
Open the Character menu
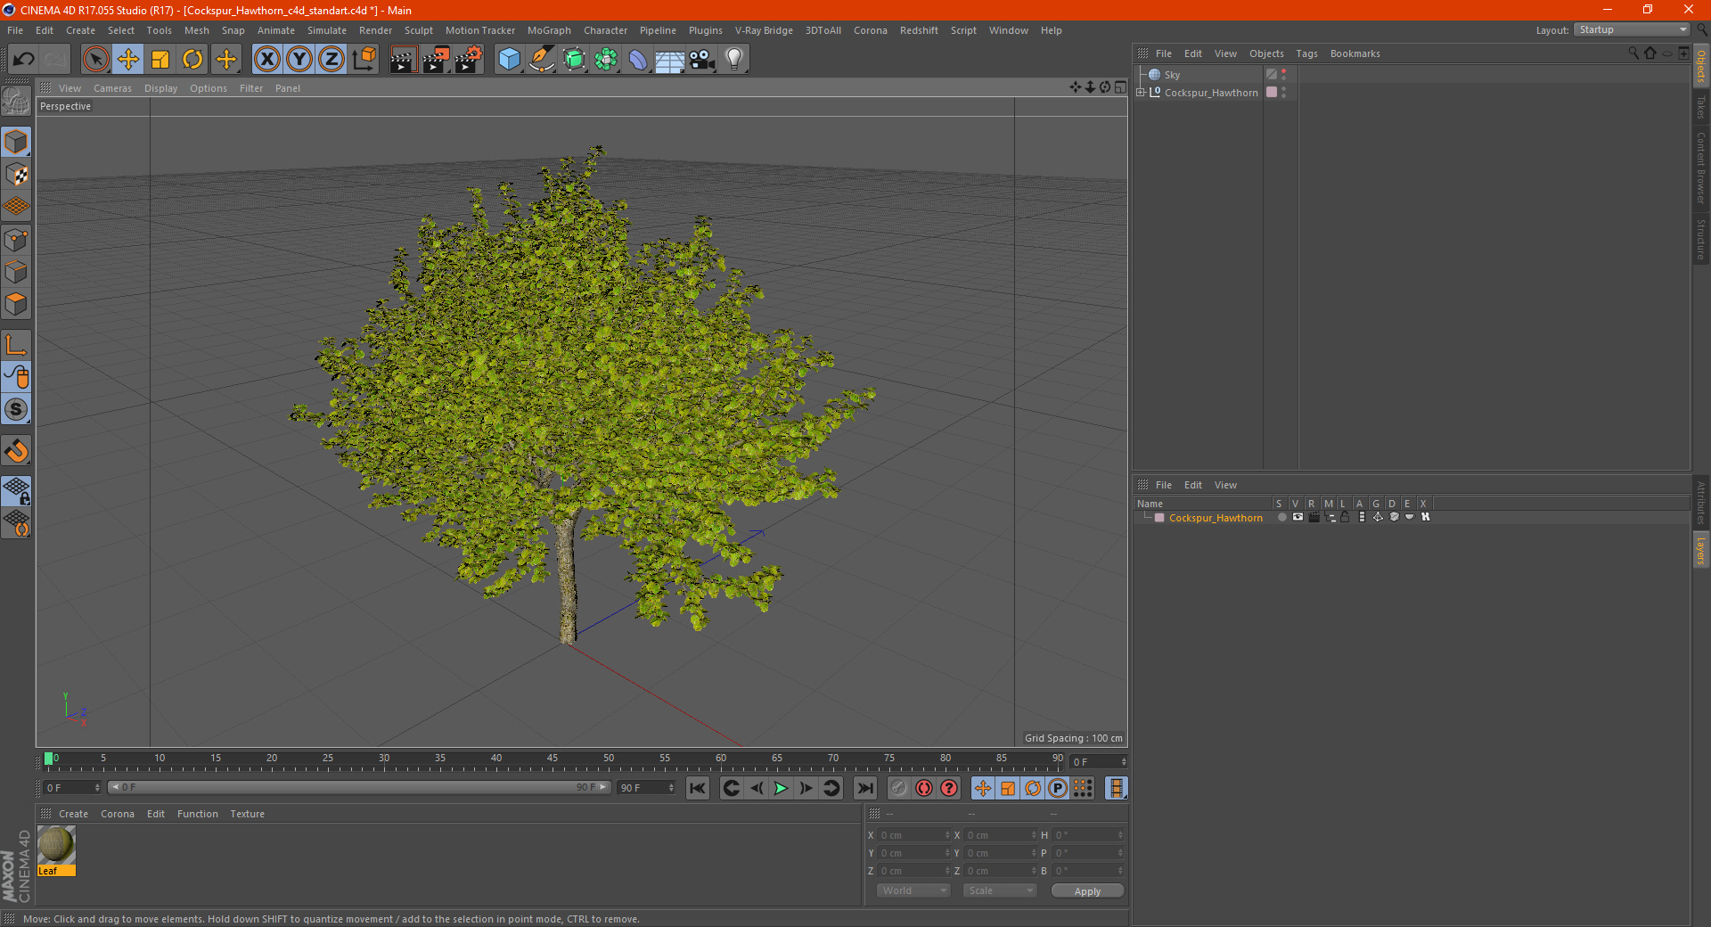click(x=606, y=30)
